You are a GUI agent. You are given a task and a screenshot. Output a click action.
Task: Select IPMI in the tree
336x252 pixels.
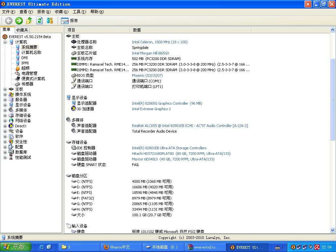(x=25, y=63)
